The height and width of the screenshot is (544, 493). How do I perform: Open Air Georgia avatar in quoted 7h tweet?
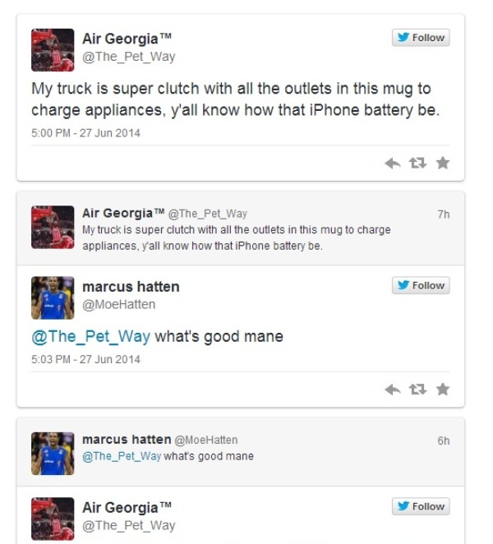click(x=53, y=228)
